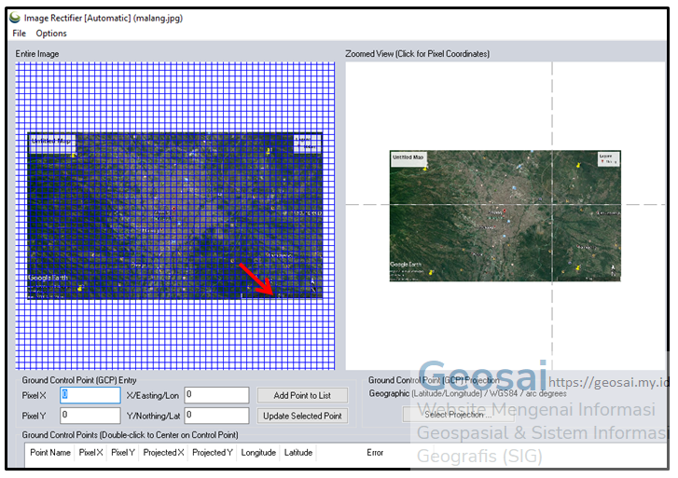Image resolution: width=678 pixels, height=478 pixels.
Task: Focus the X/Easting/Lon input field
Action: [216, 395]
